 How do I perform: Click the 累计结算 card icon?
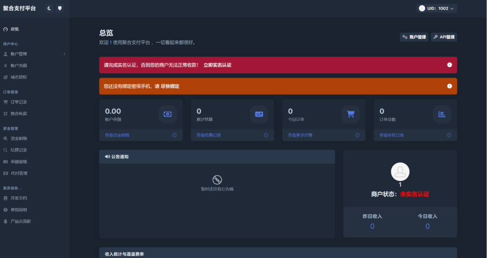[259, 114]
